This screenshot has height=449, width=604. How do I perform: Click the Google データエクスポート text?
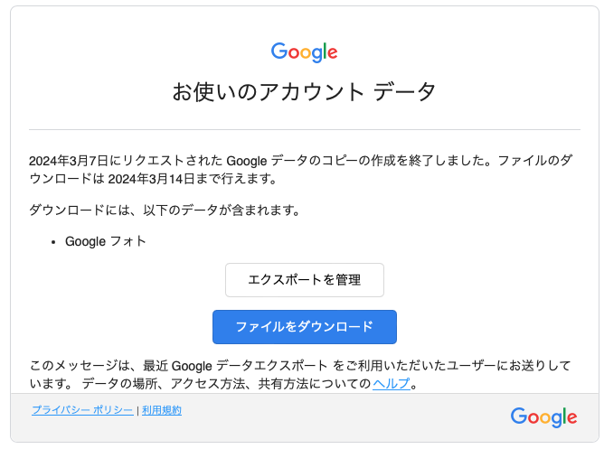tap(250, 366)
